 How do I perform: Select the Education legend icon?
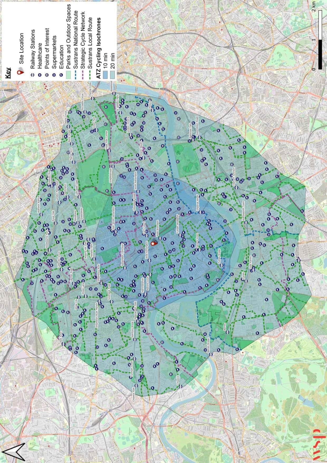click(x=61, y=75)
